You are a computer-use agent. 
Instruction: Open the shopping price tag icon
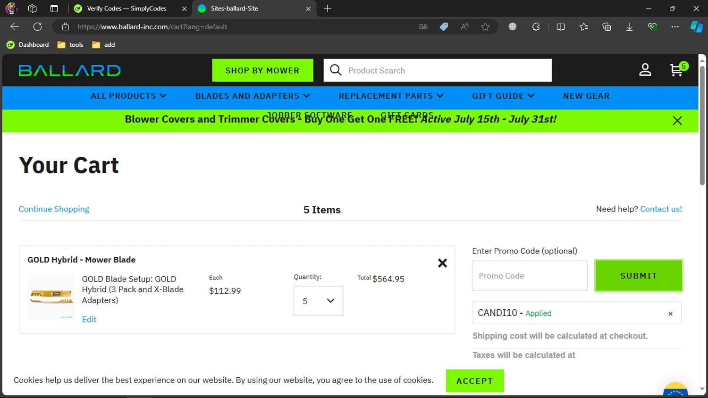click(444, 27)
